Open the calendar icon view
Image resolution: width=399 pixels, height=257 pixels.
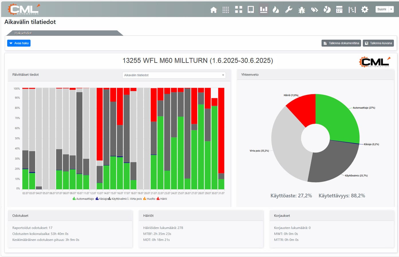(x=339, y=10)
